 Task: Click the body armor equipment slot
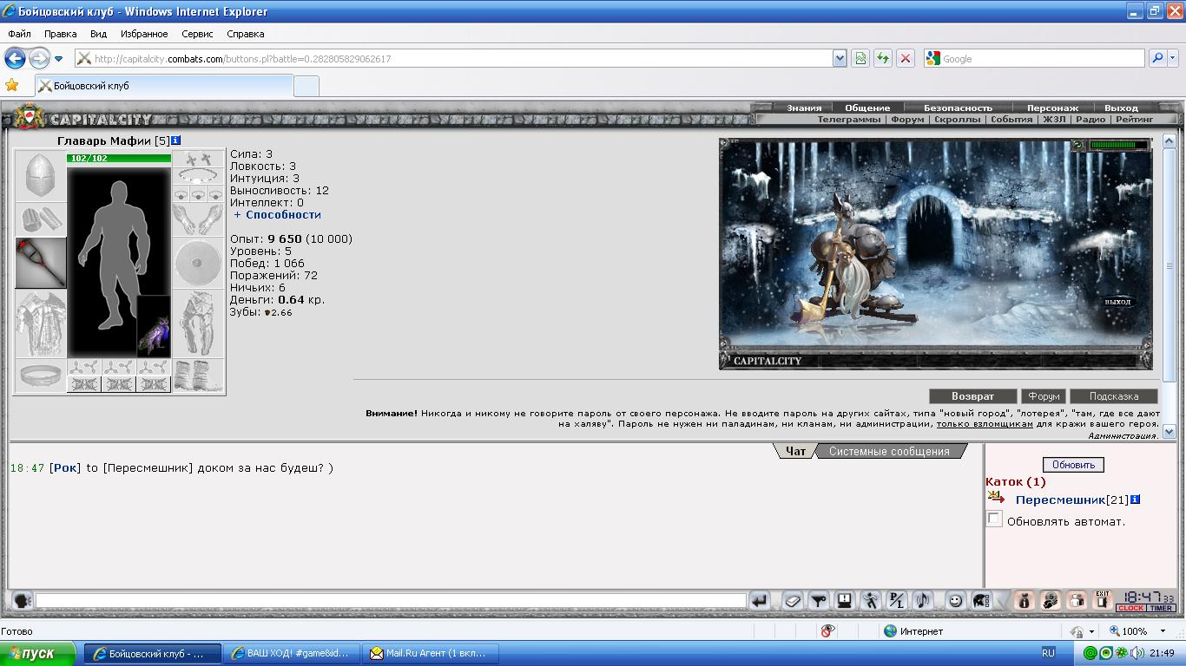pos(40,323)
